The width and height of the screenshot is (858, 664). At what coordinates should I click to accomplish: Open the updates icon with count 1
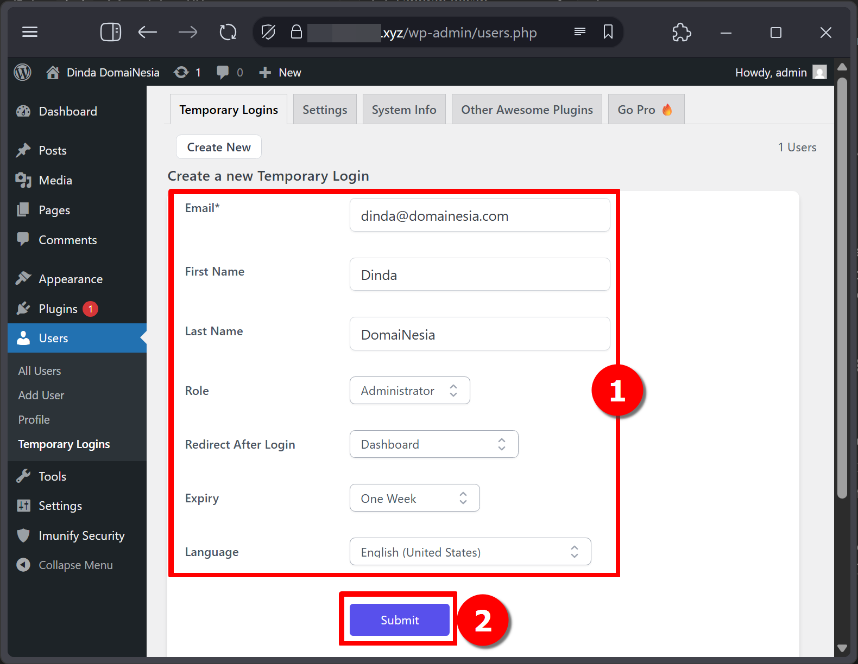[187, 72]
